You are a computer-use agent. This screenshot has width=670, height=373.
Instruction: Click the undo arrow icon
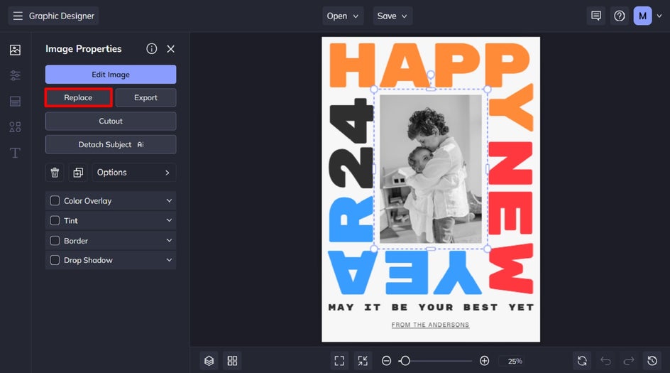(x=605, y=361)
